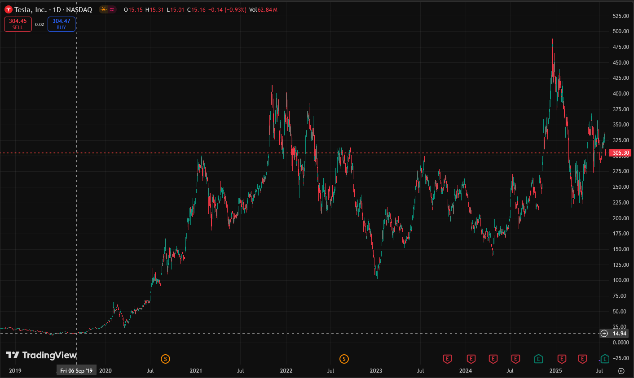Viewport: 634px width, 378px height.
Task: Open the green earnings marker for October 2024
Action: (x=538, y=359)
